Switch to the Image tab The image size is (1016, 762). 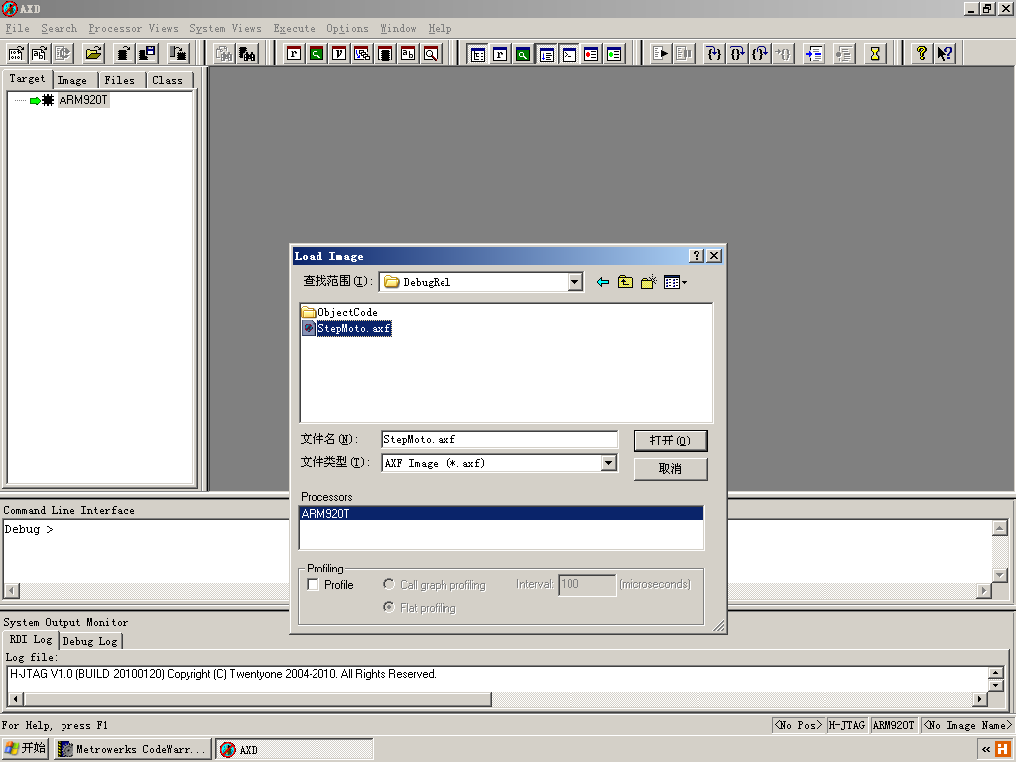[71, 80]
